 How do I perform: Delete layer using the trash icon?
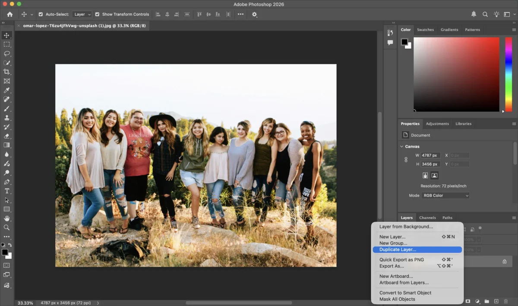coord(506,301)
